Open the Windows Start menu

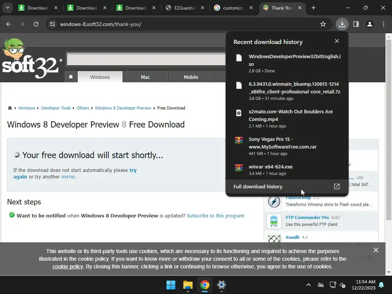(171, 285)
